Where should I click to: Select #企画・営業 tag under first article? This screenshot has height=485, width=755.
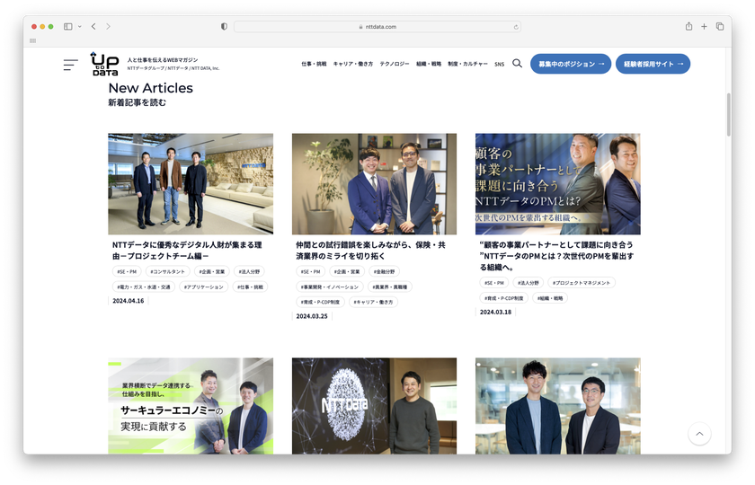[x=212, y=271]
